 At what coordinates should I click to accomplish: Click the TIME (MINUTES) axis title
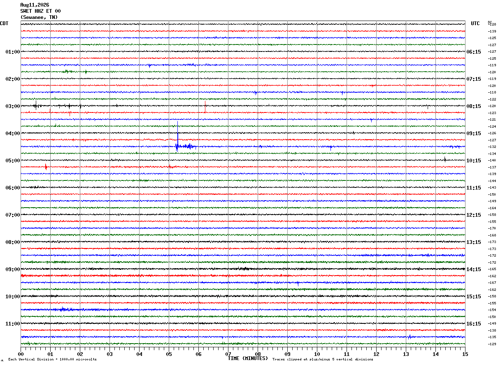[x=248, y=358]
